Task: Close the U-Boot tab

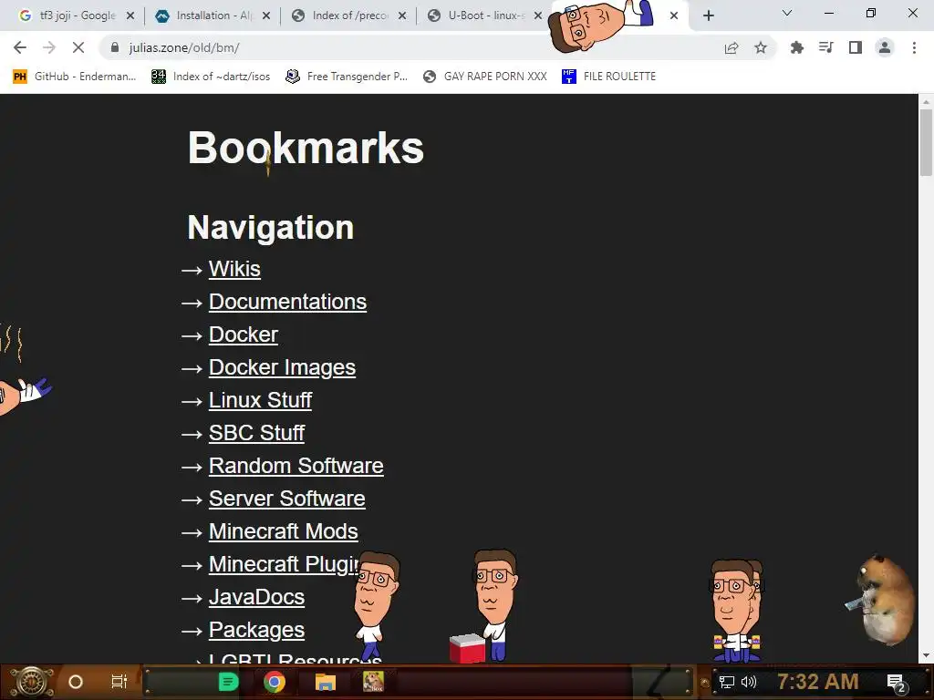Action: [x=538, y=15]
